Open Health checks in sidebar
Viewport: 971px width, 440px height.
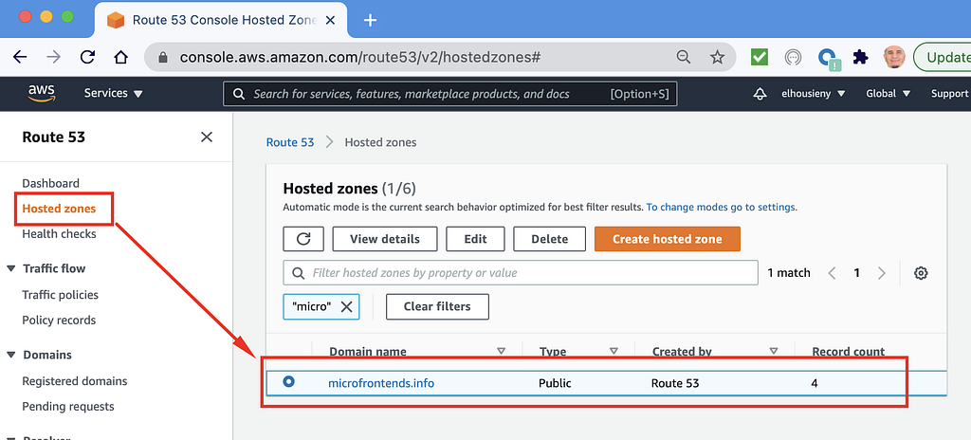pyautogui.click(x=59, y=233)
